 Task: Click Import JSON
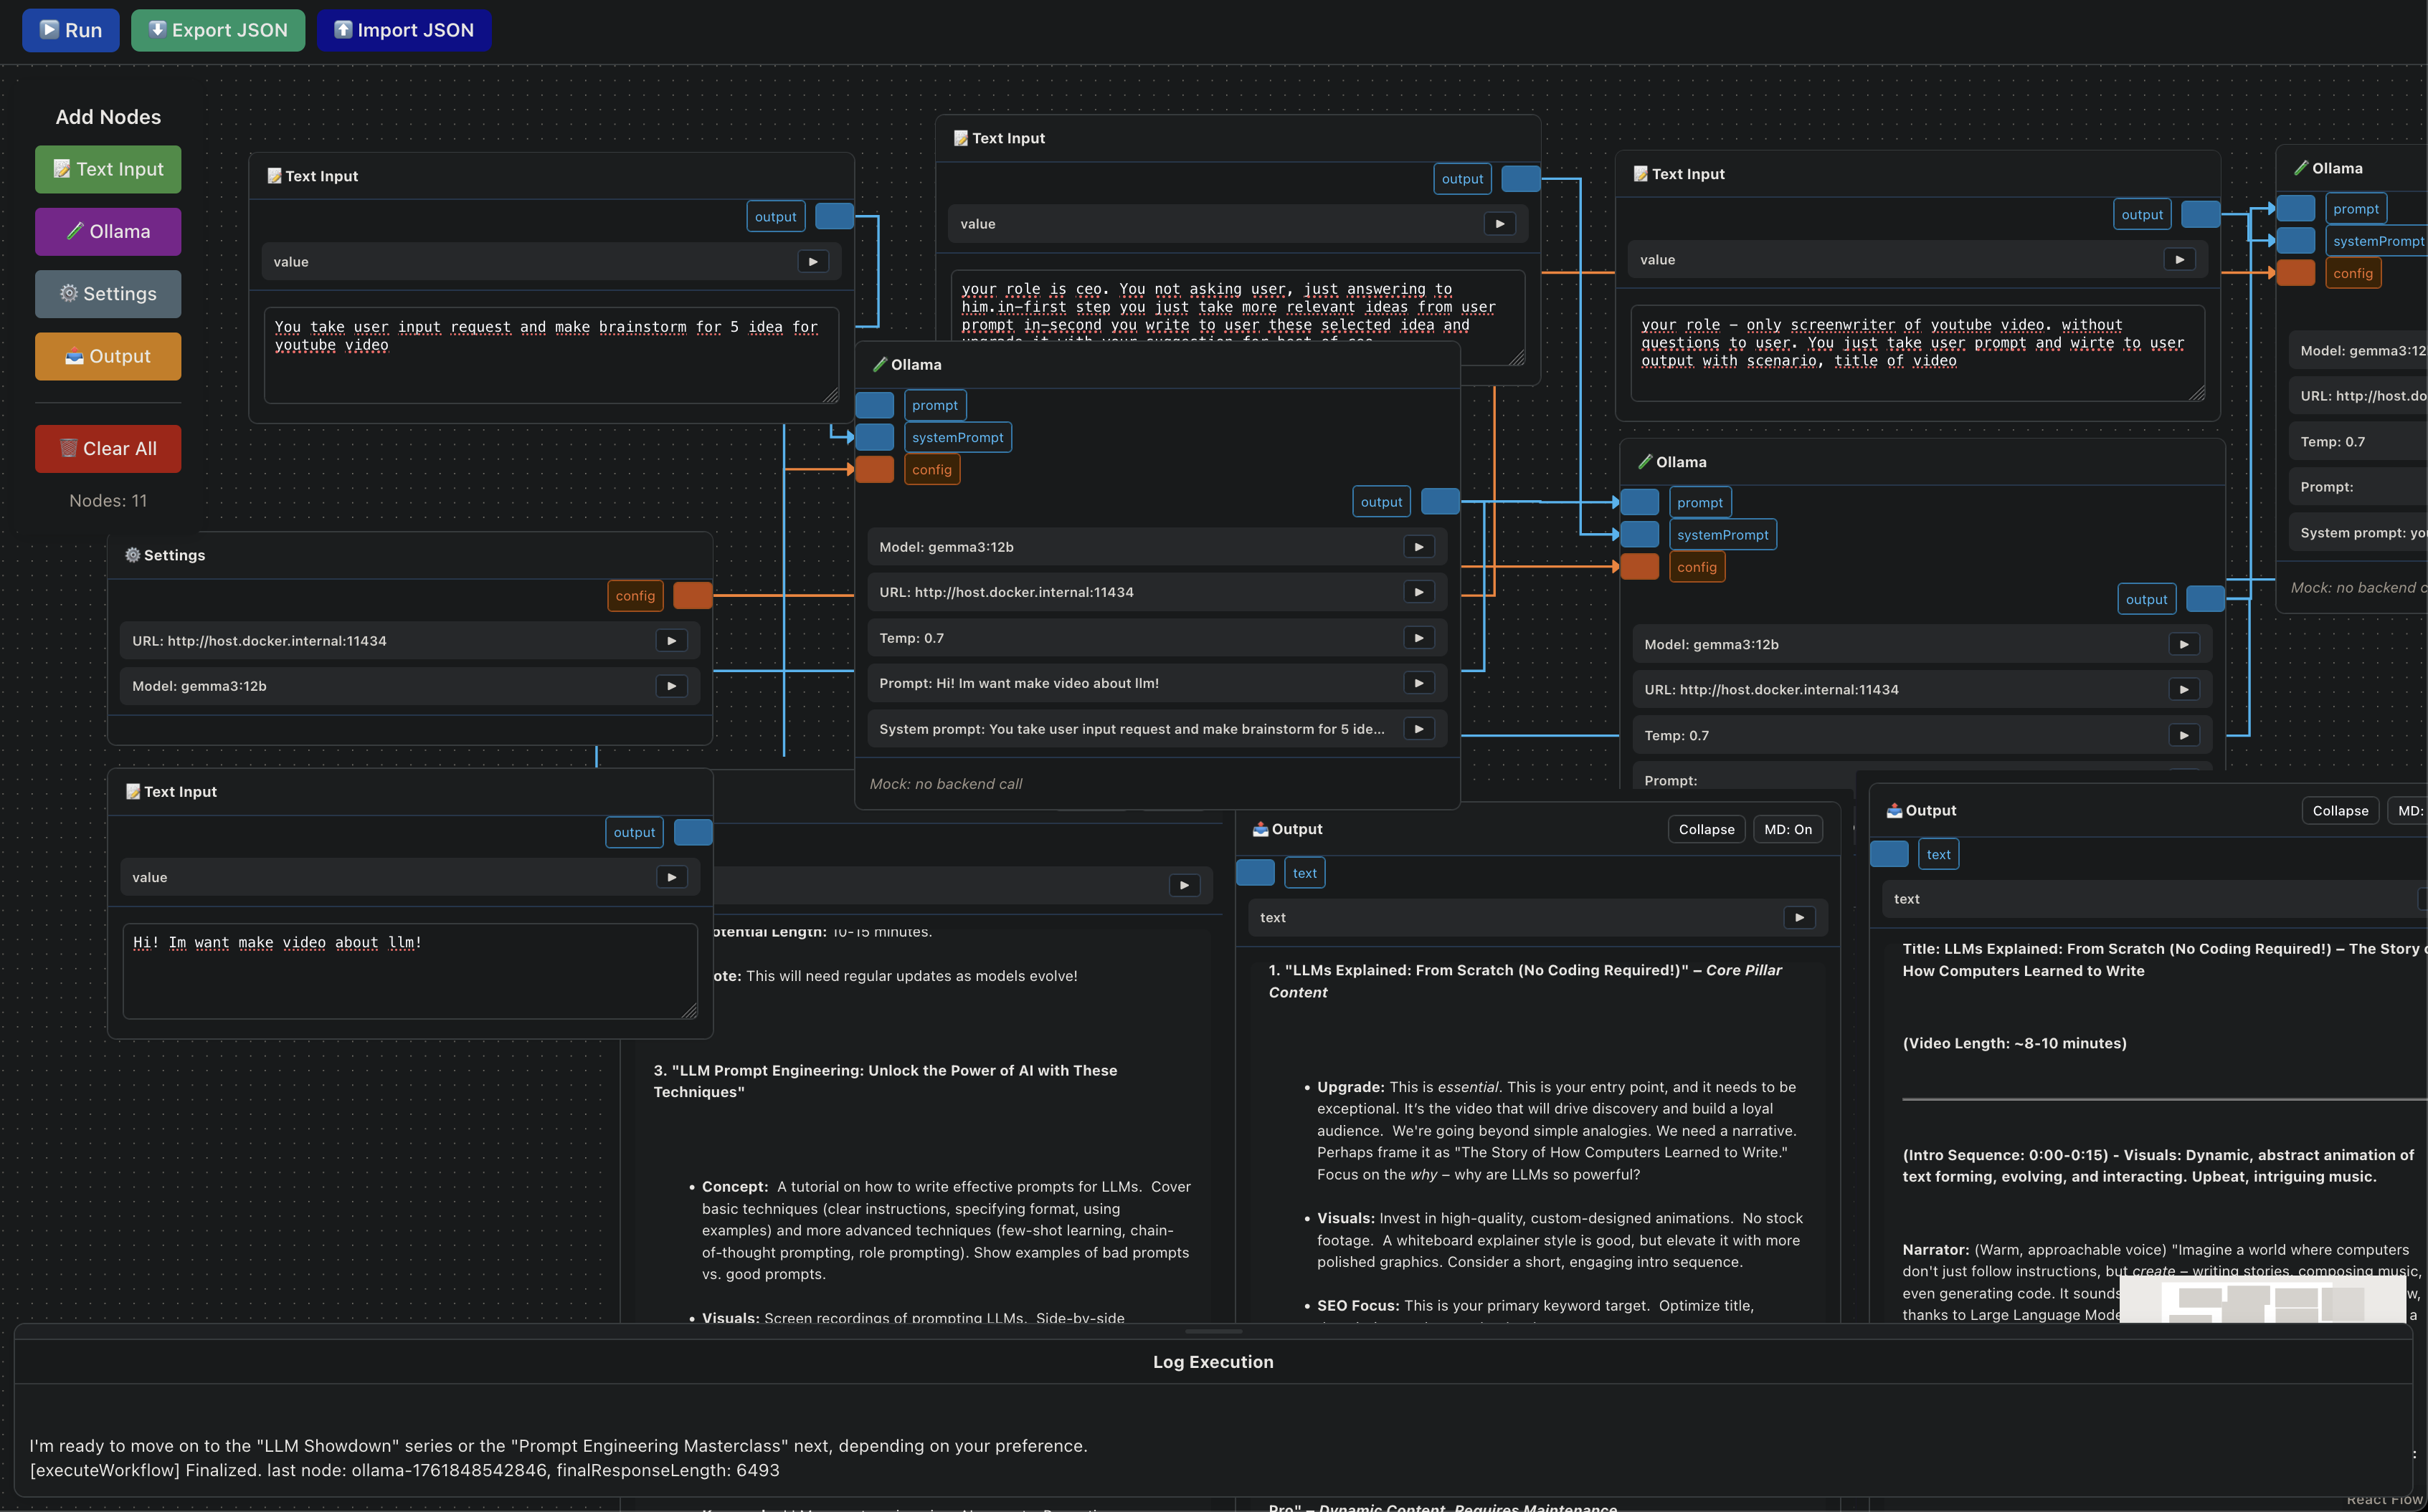404,30
